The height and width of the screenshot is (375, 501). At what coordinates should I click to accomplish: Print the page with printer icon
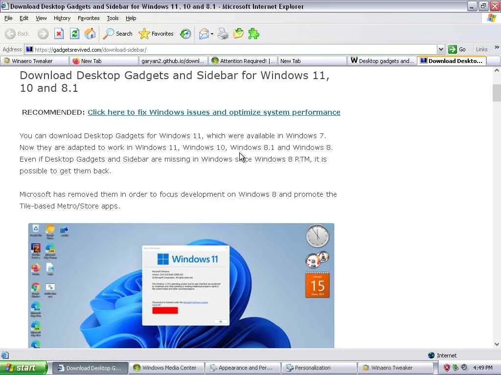[223, 34]
